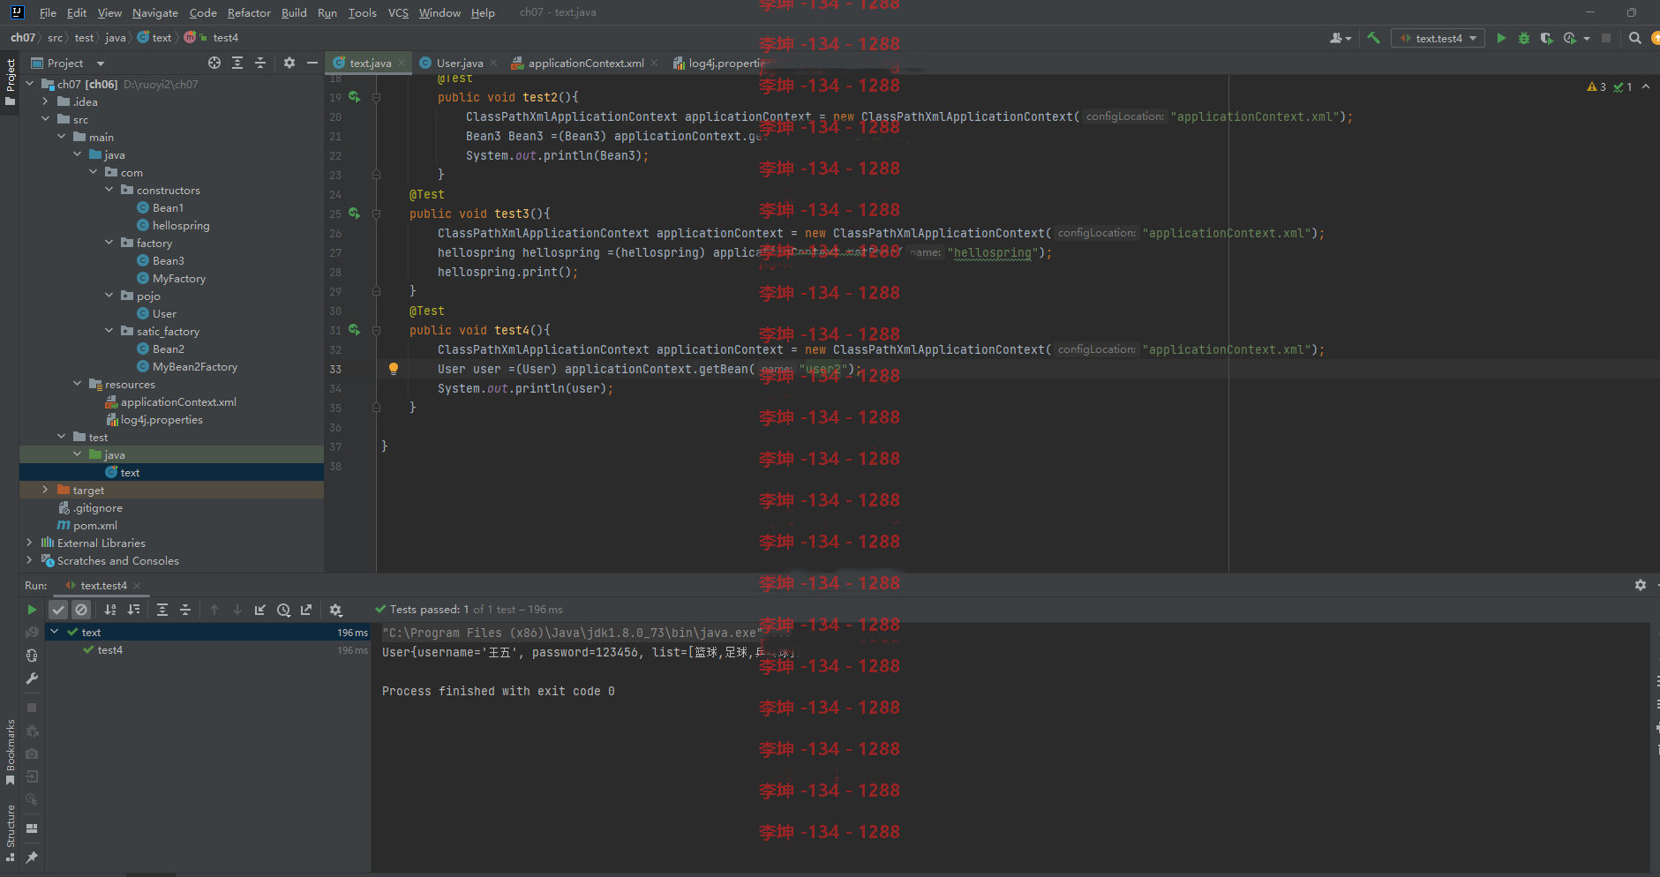Image resolution: width=1660 pixels, height=877 pixels.
Task: Expand the .idea folder
Action: pyautogui.click(x=45, y=101)
